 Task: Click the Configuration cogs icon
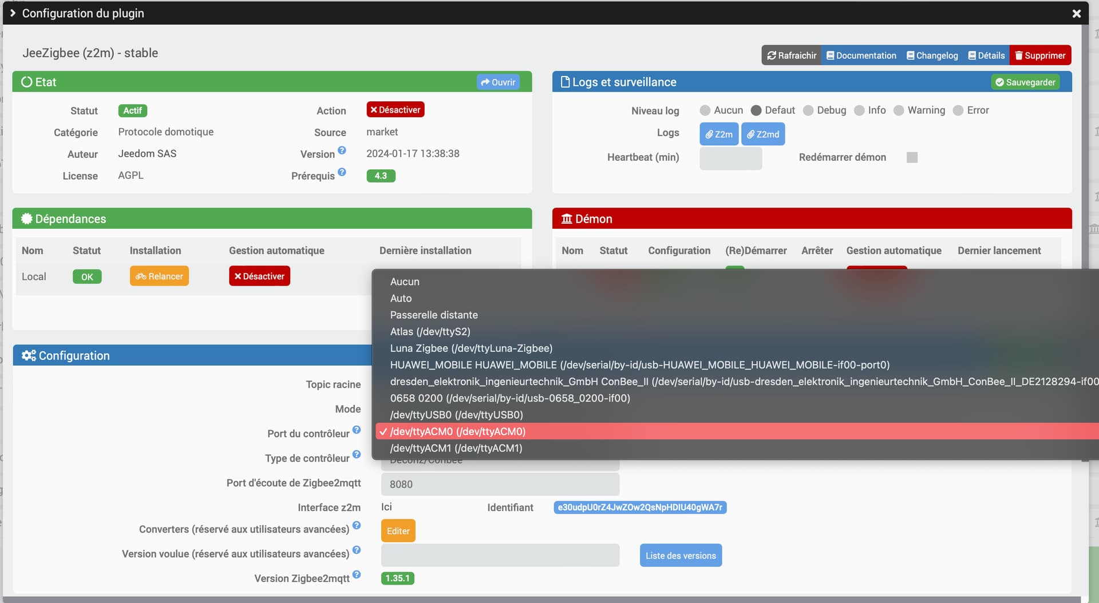[29, 356]
